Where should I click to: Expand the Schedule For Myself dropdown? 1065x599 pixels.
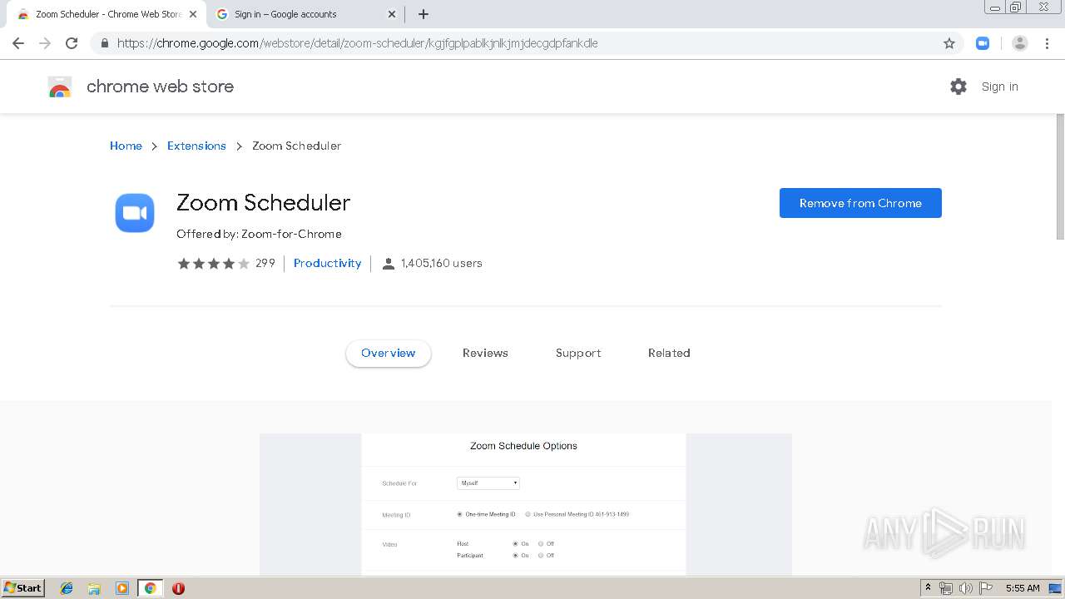click(x=488, y=483)
